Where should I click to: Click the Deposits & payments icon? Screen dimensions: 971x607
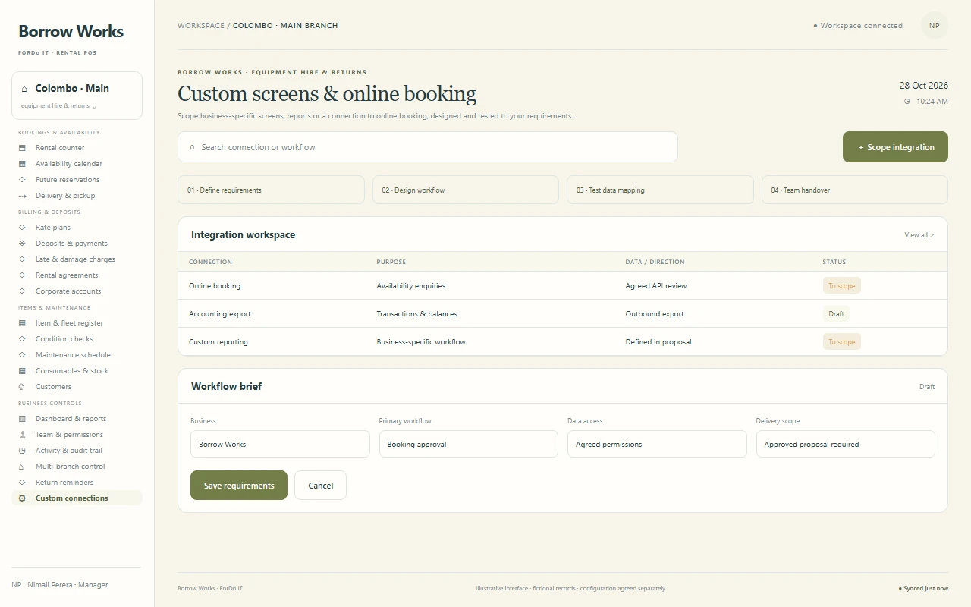coord(22,244)
